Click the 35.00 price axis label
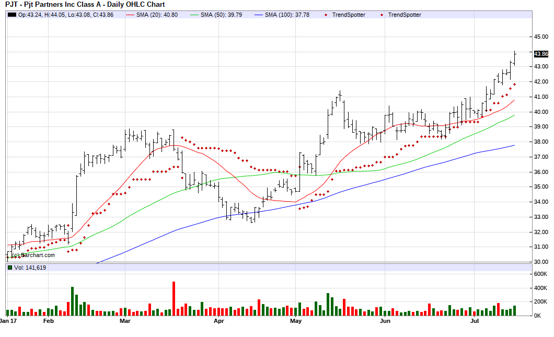 click(x=541, y=187)
